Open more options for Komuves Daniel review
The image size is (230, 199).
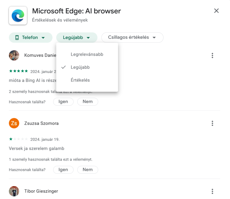point(212,55)
